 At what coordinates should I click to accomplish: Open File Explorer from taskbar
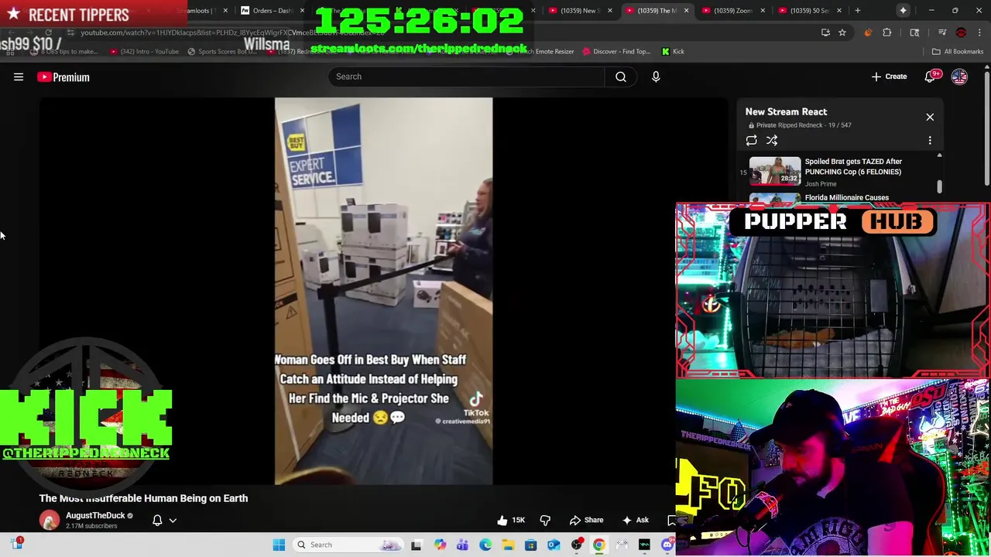[x=508, y=545]
